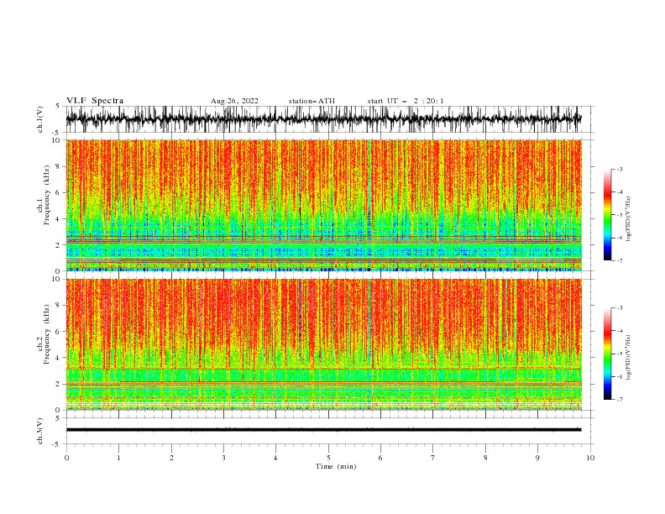Click the "-5" tick on ch.3(V) axis

coord(57,444)
